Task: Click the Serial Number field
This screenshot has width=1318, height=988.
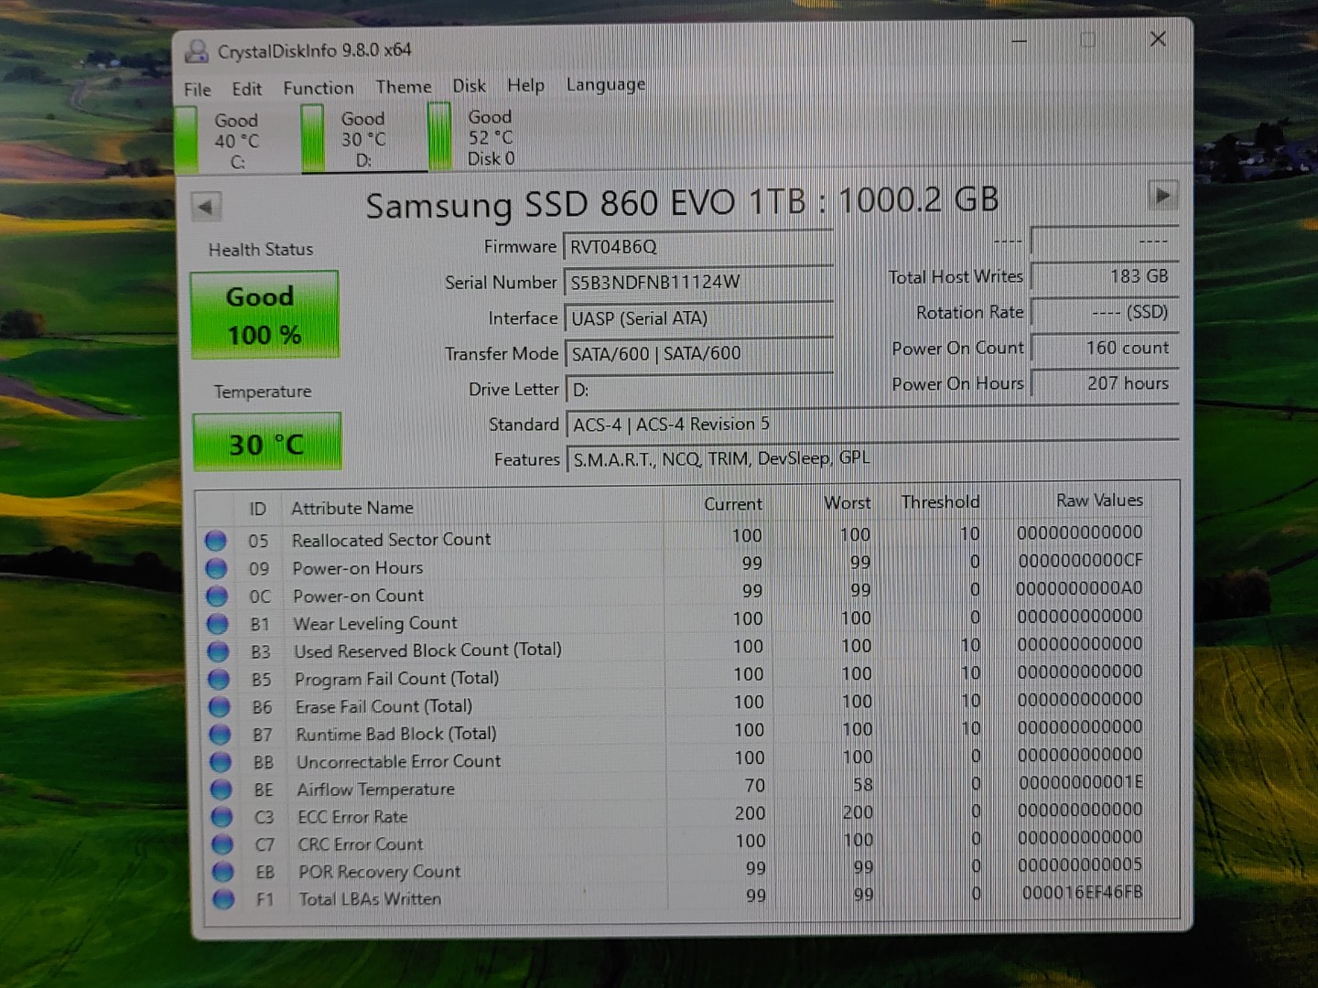Action: (698, 283)
